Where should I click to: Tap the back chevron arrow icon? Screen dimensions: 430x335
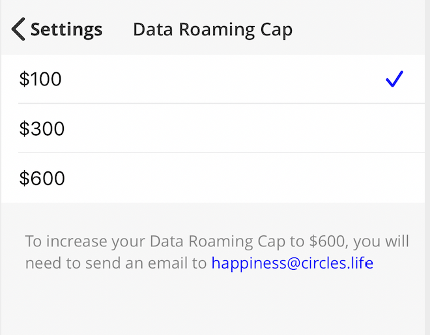(x=18, y=29)
